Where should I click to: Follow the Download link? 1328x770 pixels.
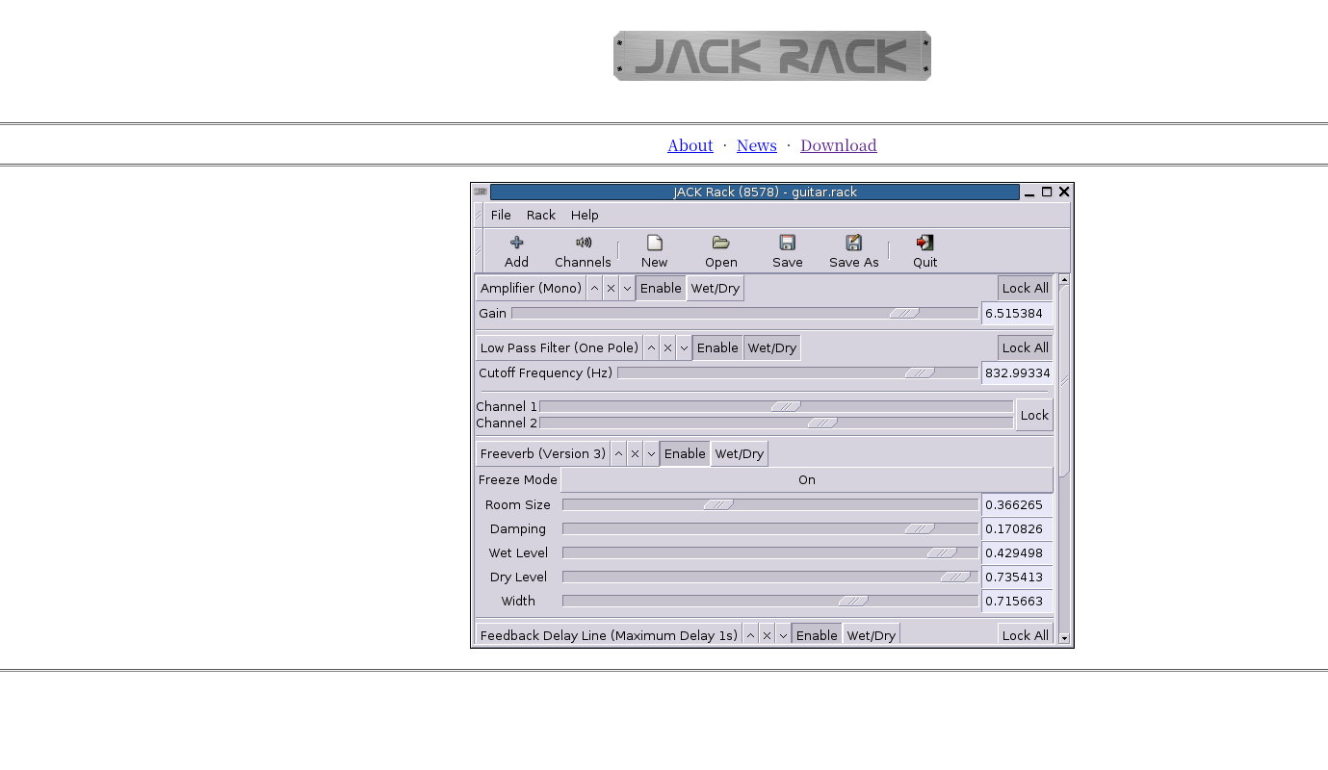(x=839, y=145)
